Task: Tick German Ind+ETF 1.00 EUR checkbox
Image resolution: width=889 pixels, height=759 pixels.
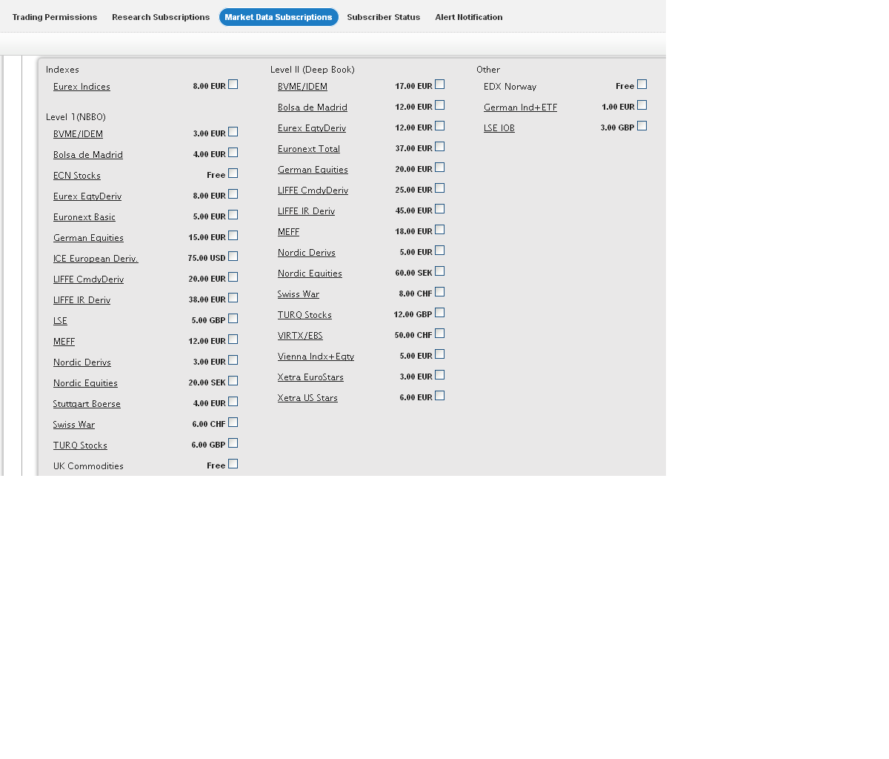Action: tap(642, 105)
